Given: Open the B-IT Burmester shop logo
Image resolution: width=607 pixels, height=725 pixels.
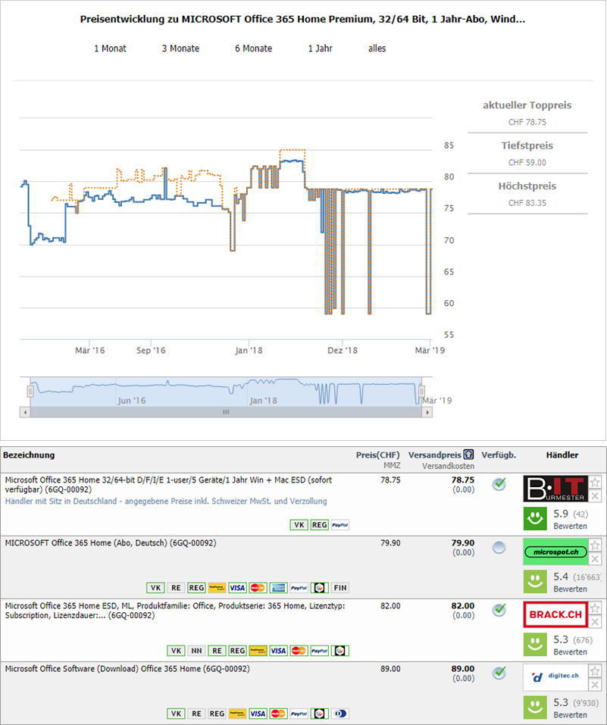Looking at the screenshot, I should [555, 489].
